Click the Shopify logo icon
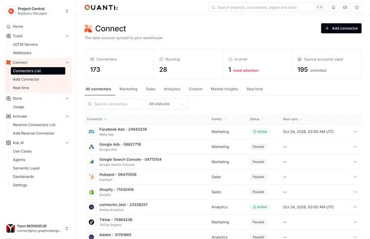370x239 pixels. pyautogui.click(x=91, y=192)
